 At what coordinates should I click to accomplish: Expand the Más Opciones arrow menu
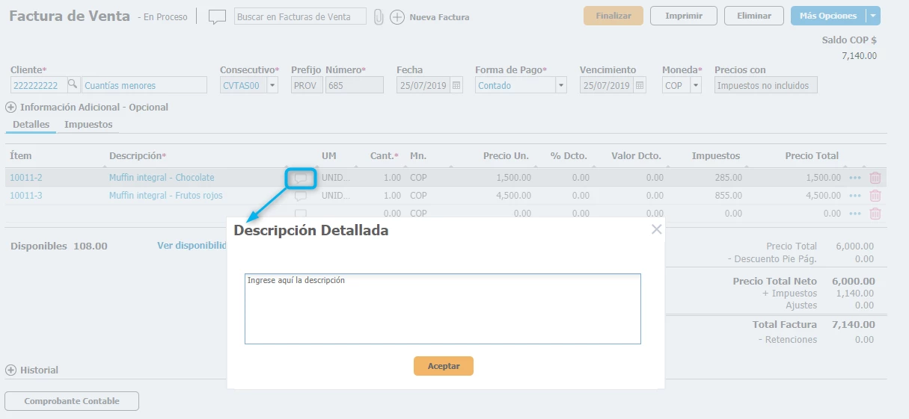pos(872,16)
